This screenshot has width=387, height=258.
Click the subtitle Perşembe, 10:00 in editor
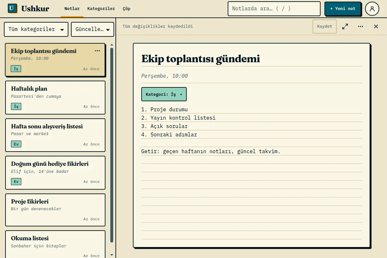(164, 76)
